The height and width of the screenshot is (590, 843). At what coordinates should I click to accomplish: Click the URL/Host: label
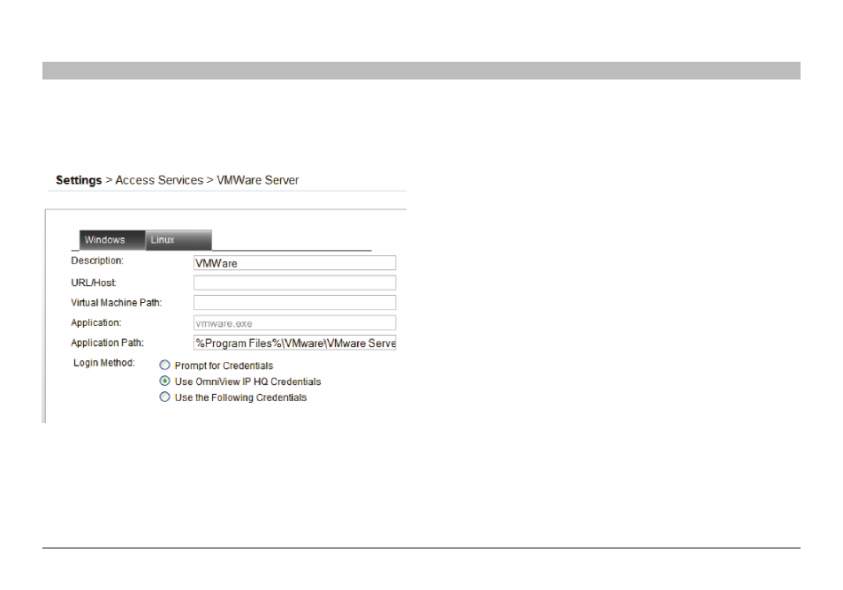(x=94, y=283)
